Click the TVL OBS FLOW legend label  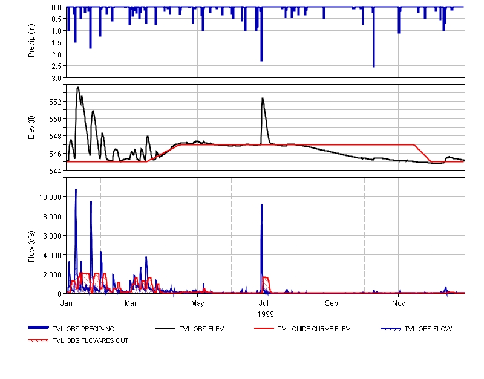(x=428, y=329)
